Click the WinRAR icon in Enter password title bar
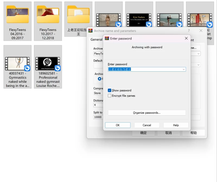This screenshot has width=217, height=182. (x=107, y=39)
